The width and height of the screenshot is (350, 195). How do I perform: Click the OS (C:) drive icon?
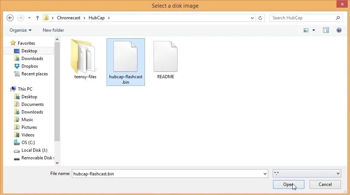click(x=17, y=143)
